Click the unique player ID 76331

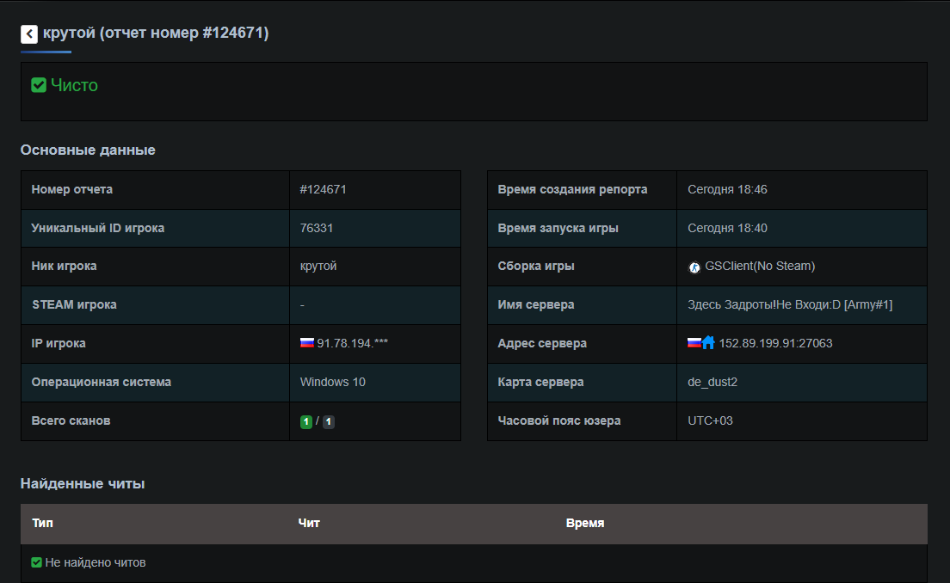click(317, 228)
